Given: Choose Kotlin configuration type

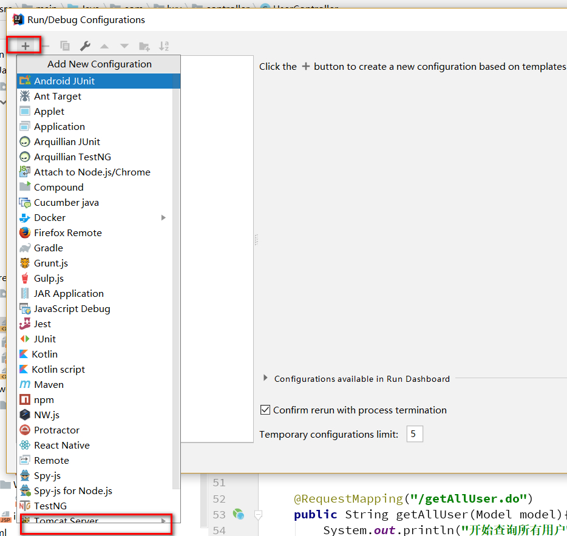Looking at the screenshot, I should 98,354.
